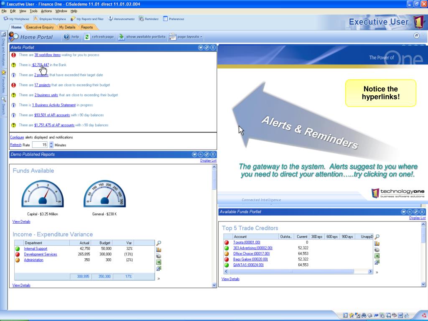Click the Demo Published Reports scroll-down arrow
This screenshot has height=321, width=428.
[x=214, y=285]
